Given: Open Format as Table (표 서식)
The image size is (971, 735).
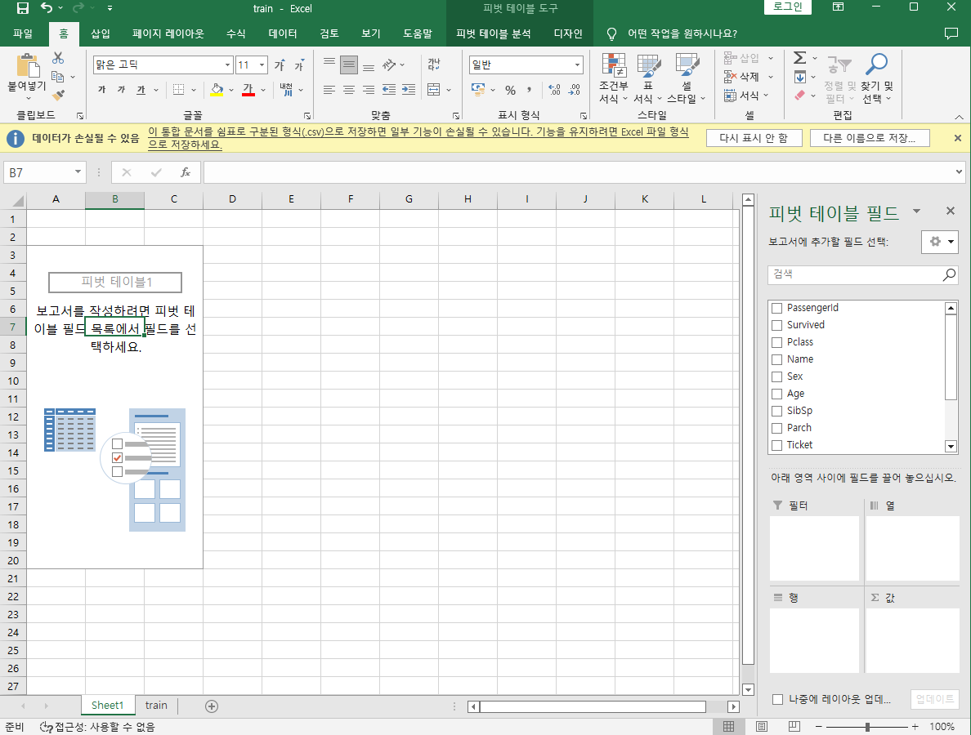Looking at the screenshot, I should pos(648,78).
